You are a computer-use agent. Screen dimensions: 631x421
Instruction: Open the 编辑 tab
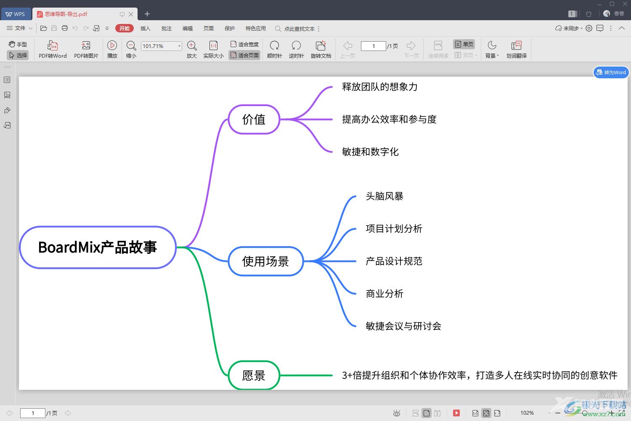(x=187, y=28)
